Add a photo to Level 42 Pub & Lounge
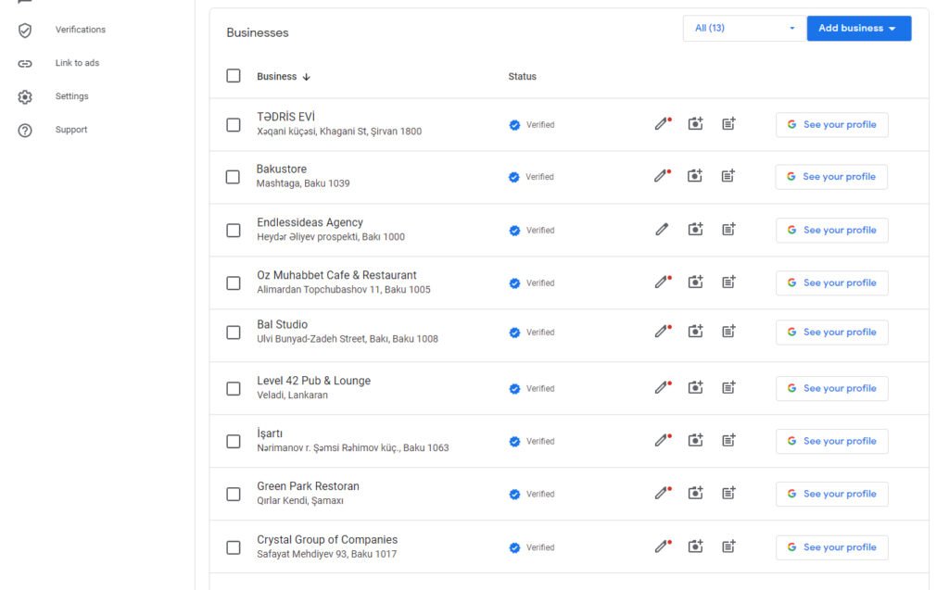The image size is (949, 590). pyautogui.click(x=695, y=388)
